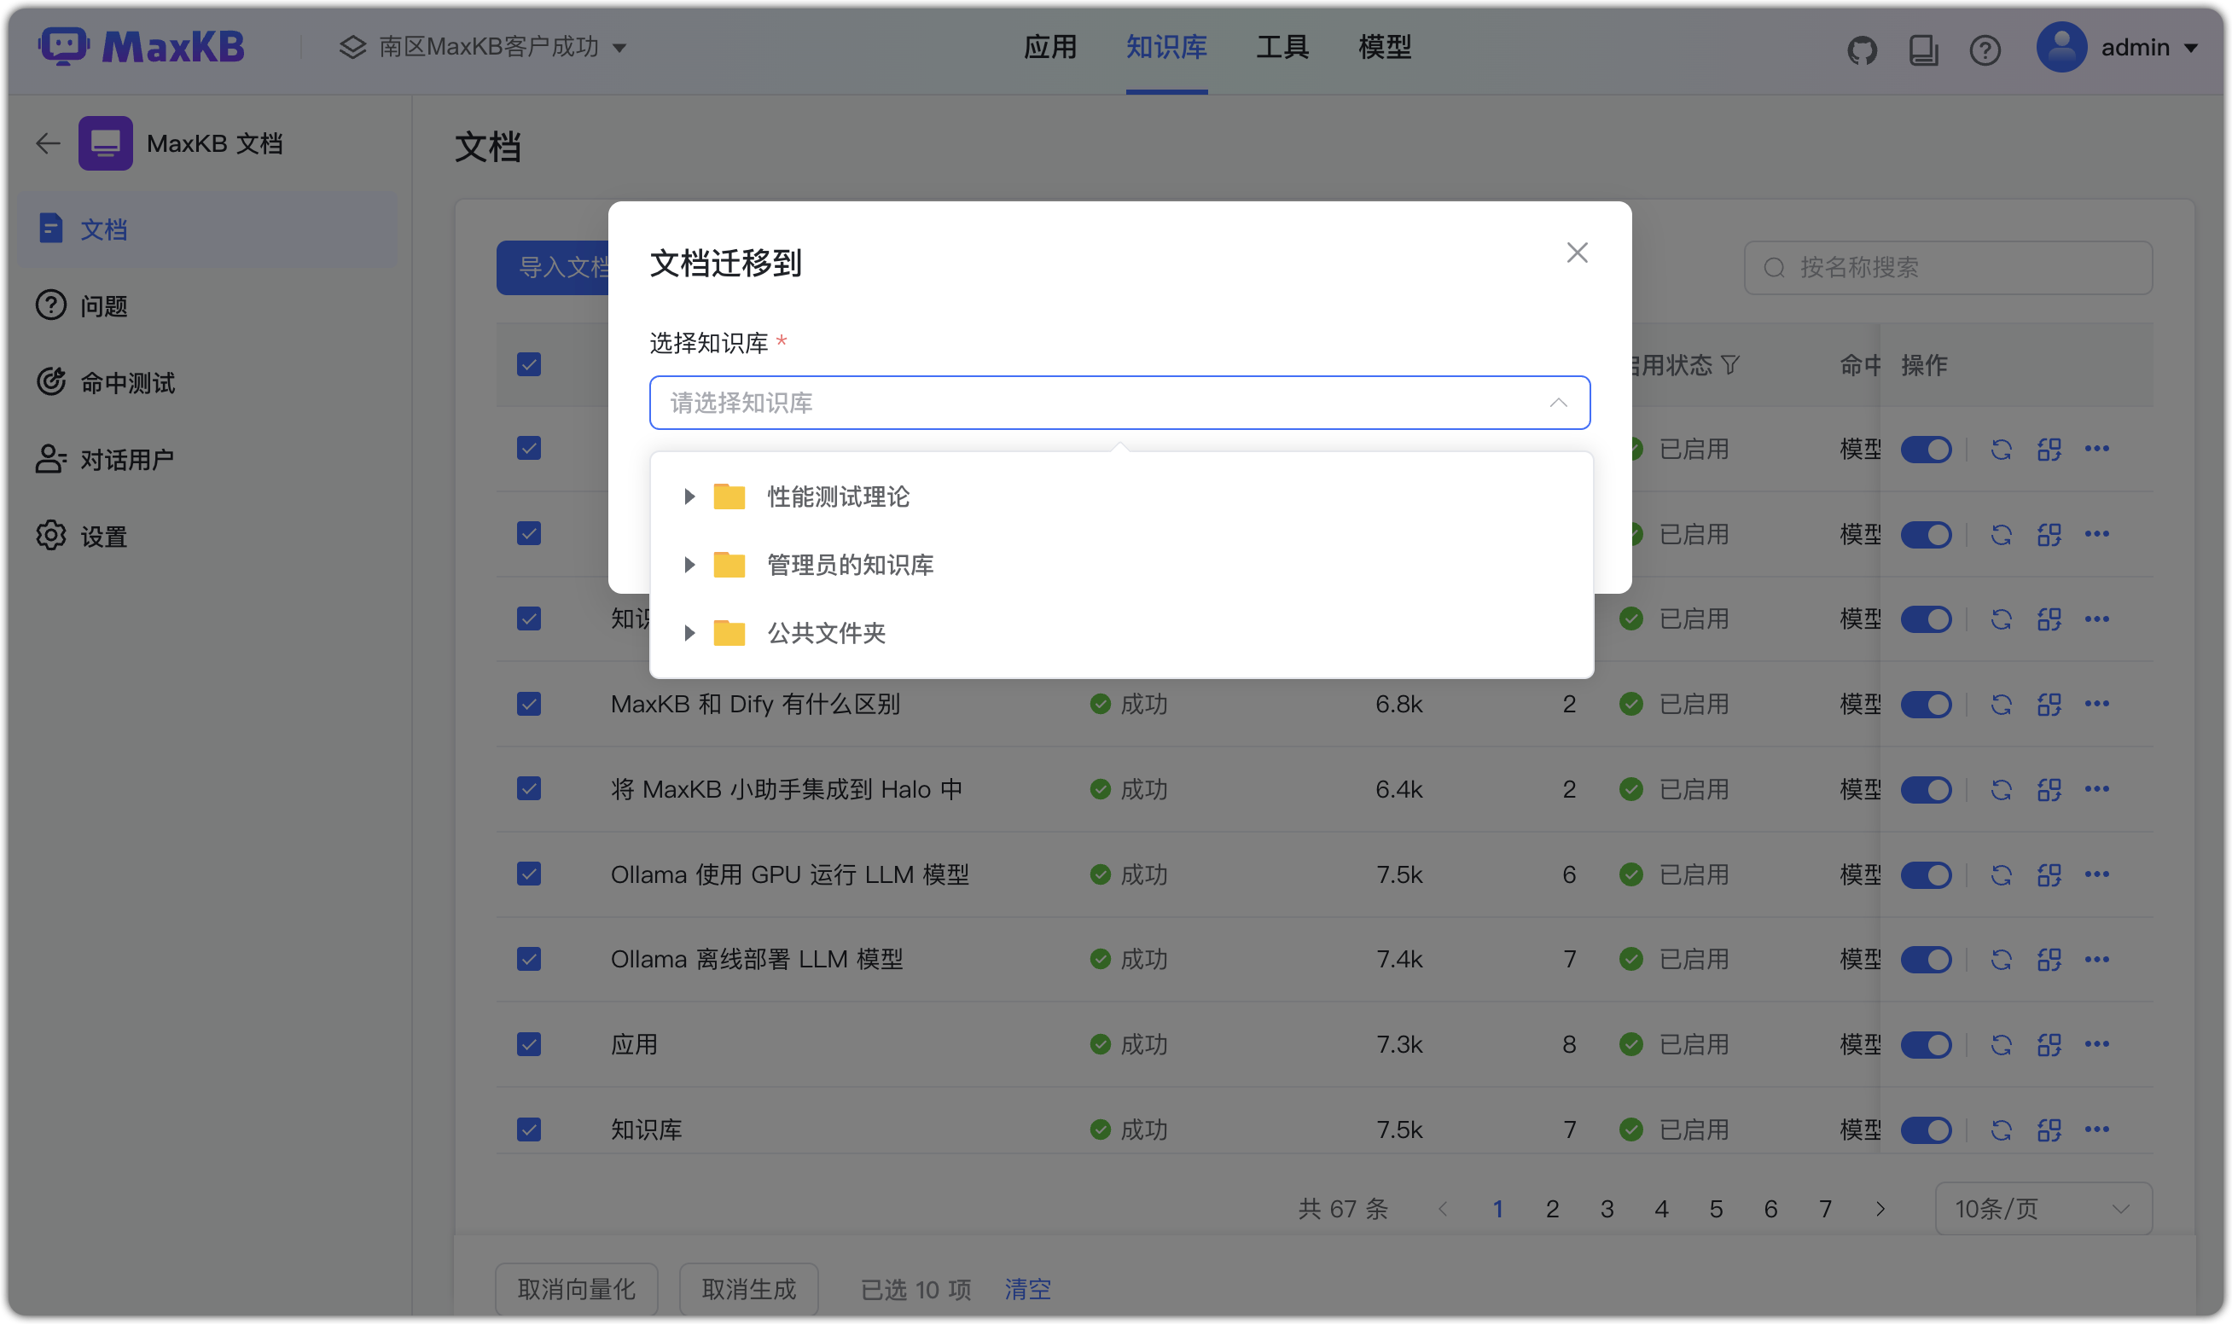The height and width of the screenshot is (1324, 2232).
Task: Go to next page arrow
Action: point(1880,1209)
